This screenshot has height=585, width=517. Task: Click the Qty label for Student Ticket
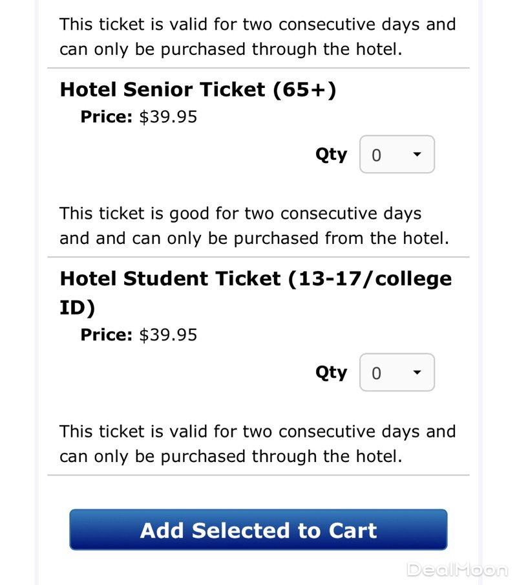(331, 373)
